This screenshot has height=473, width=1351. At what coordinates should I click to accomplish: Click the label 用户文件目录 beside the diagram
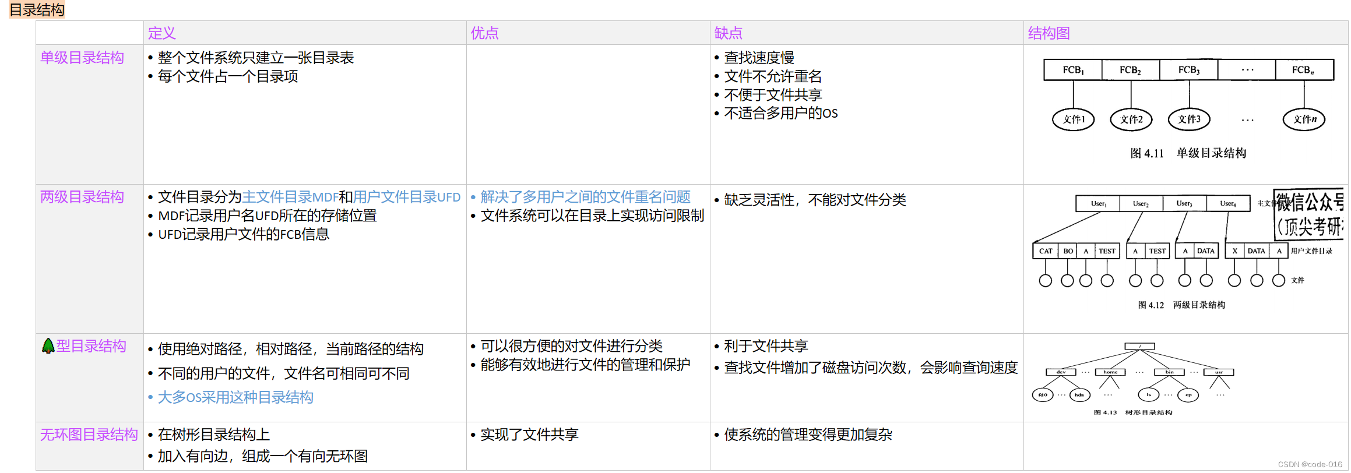(x=1311, y=251)
